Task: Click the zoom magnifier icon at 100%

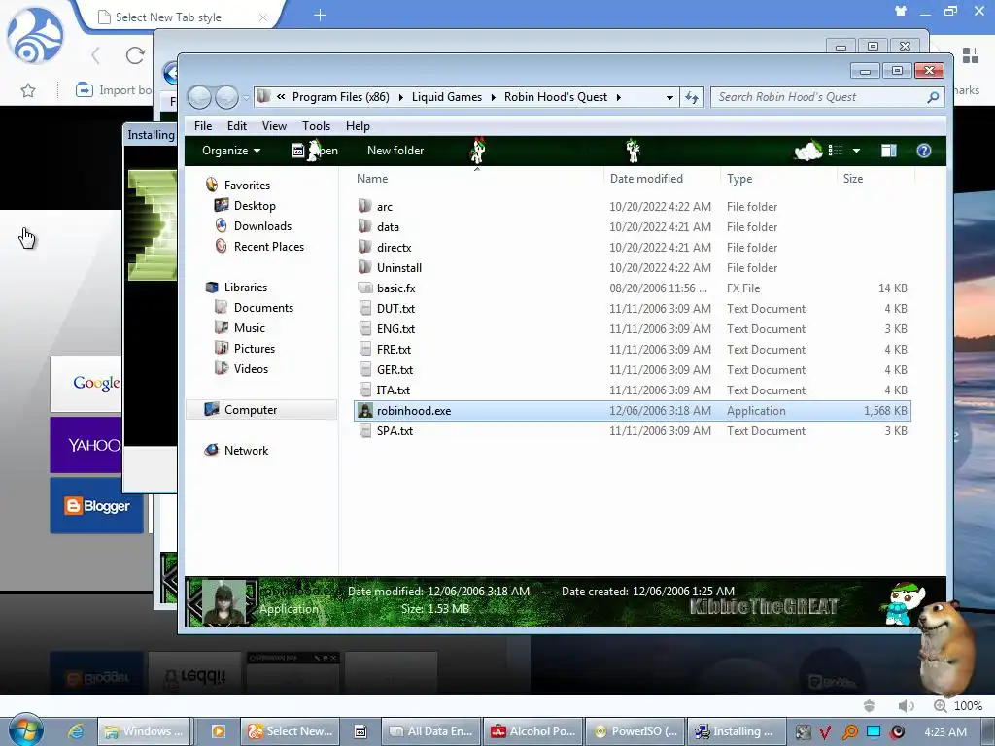Action: coord(940,706)
